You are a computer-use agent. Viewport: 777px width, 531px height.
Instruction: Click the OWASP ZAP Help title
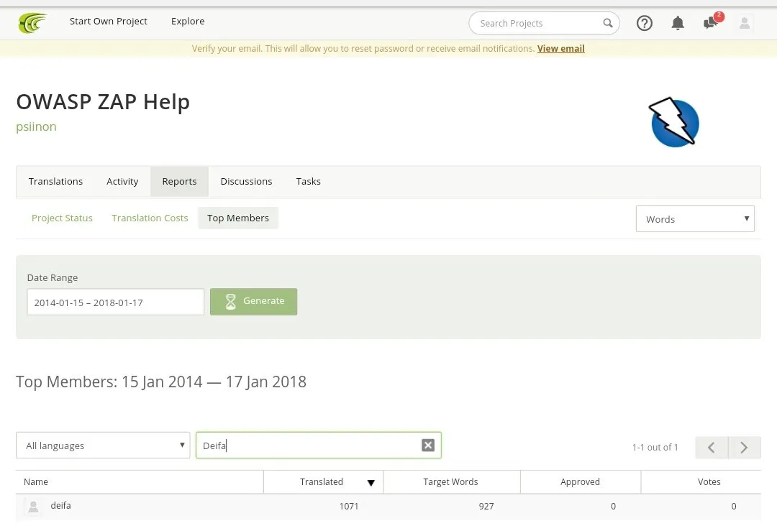tap(103, 102)
